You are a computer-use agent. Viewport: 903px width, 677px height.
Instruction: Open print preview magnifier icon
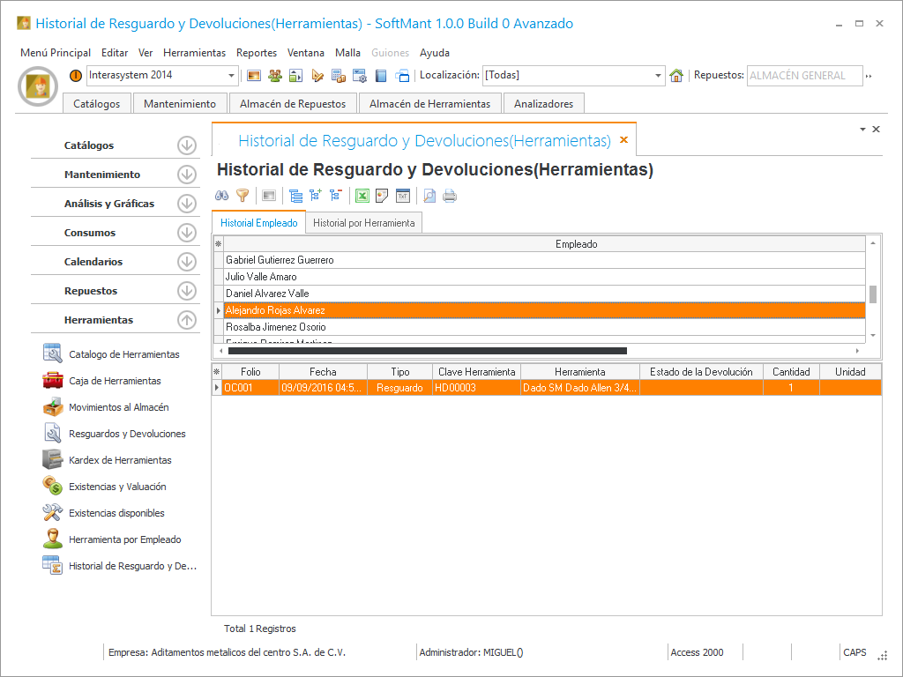[429, 196]
